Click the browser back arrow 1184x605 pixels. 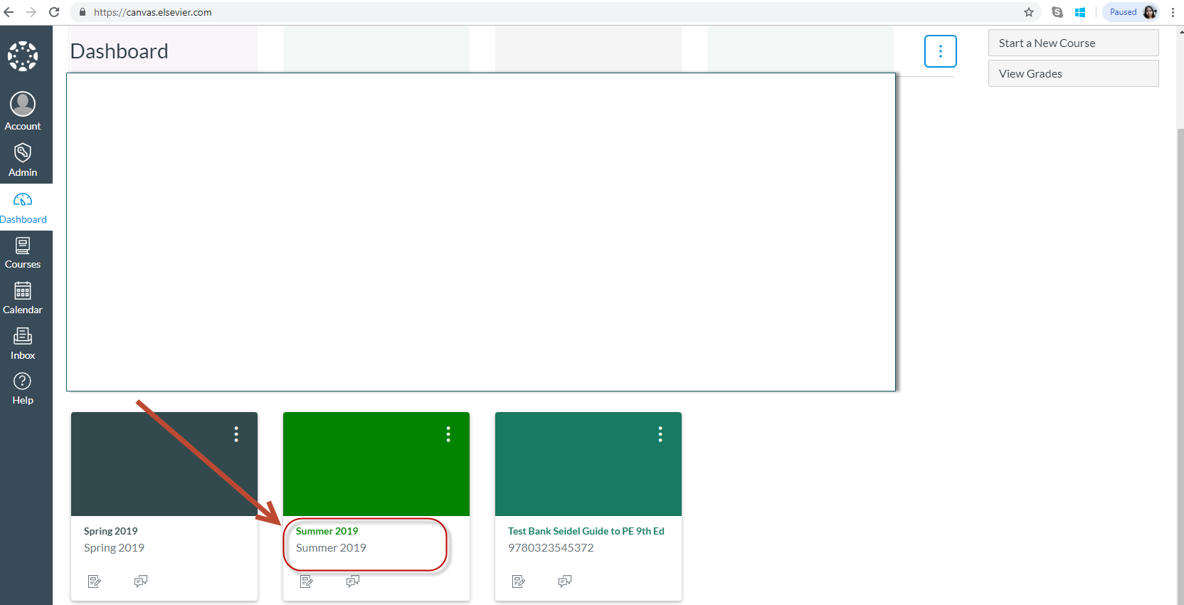coord(9,12)
